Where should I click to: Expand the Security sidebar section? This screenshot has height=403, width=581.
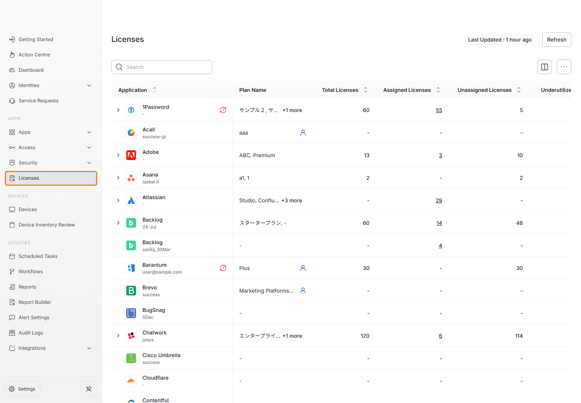(x=89, y=163)
